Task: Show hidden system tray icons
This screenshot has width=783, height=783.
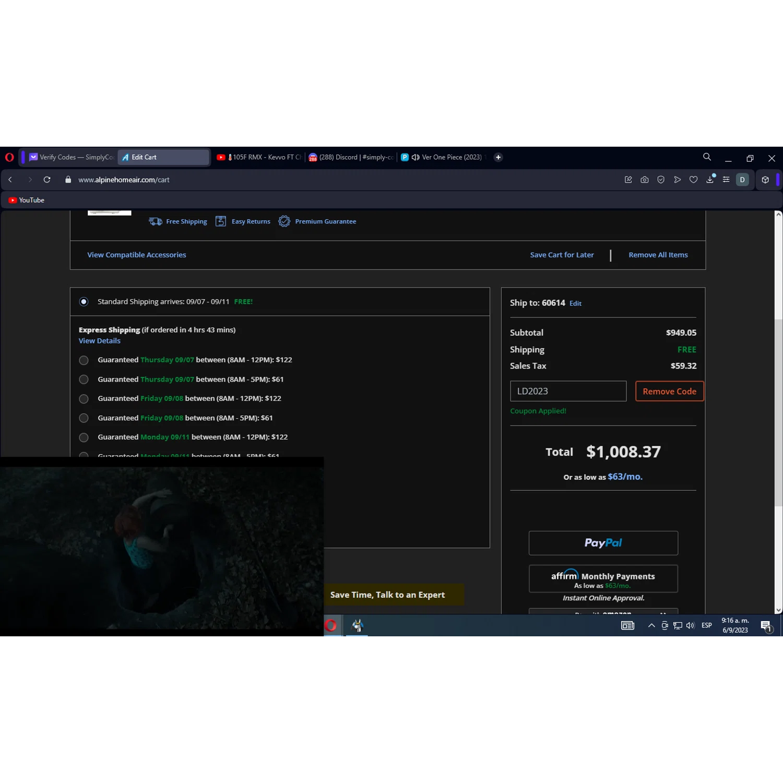Action: [651, 625]
